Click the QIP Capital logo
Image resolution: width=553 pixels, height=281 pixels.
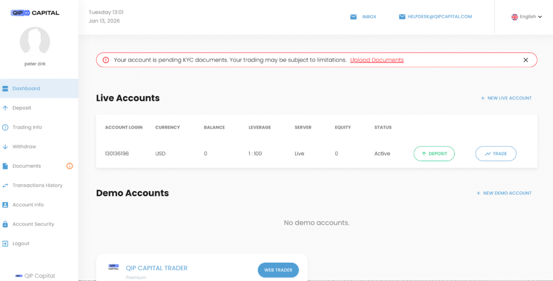35,13
